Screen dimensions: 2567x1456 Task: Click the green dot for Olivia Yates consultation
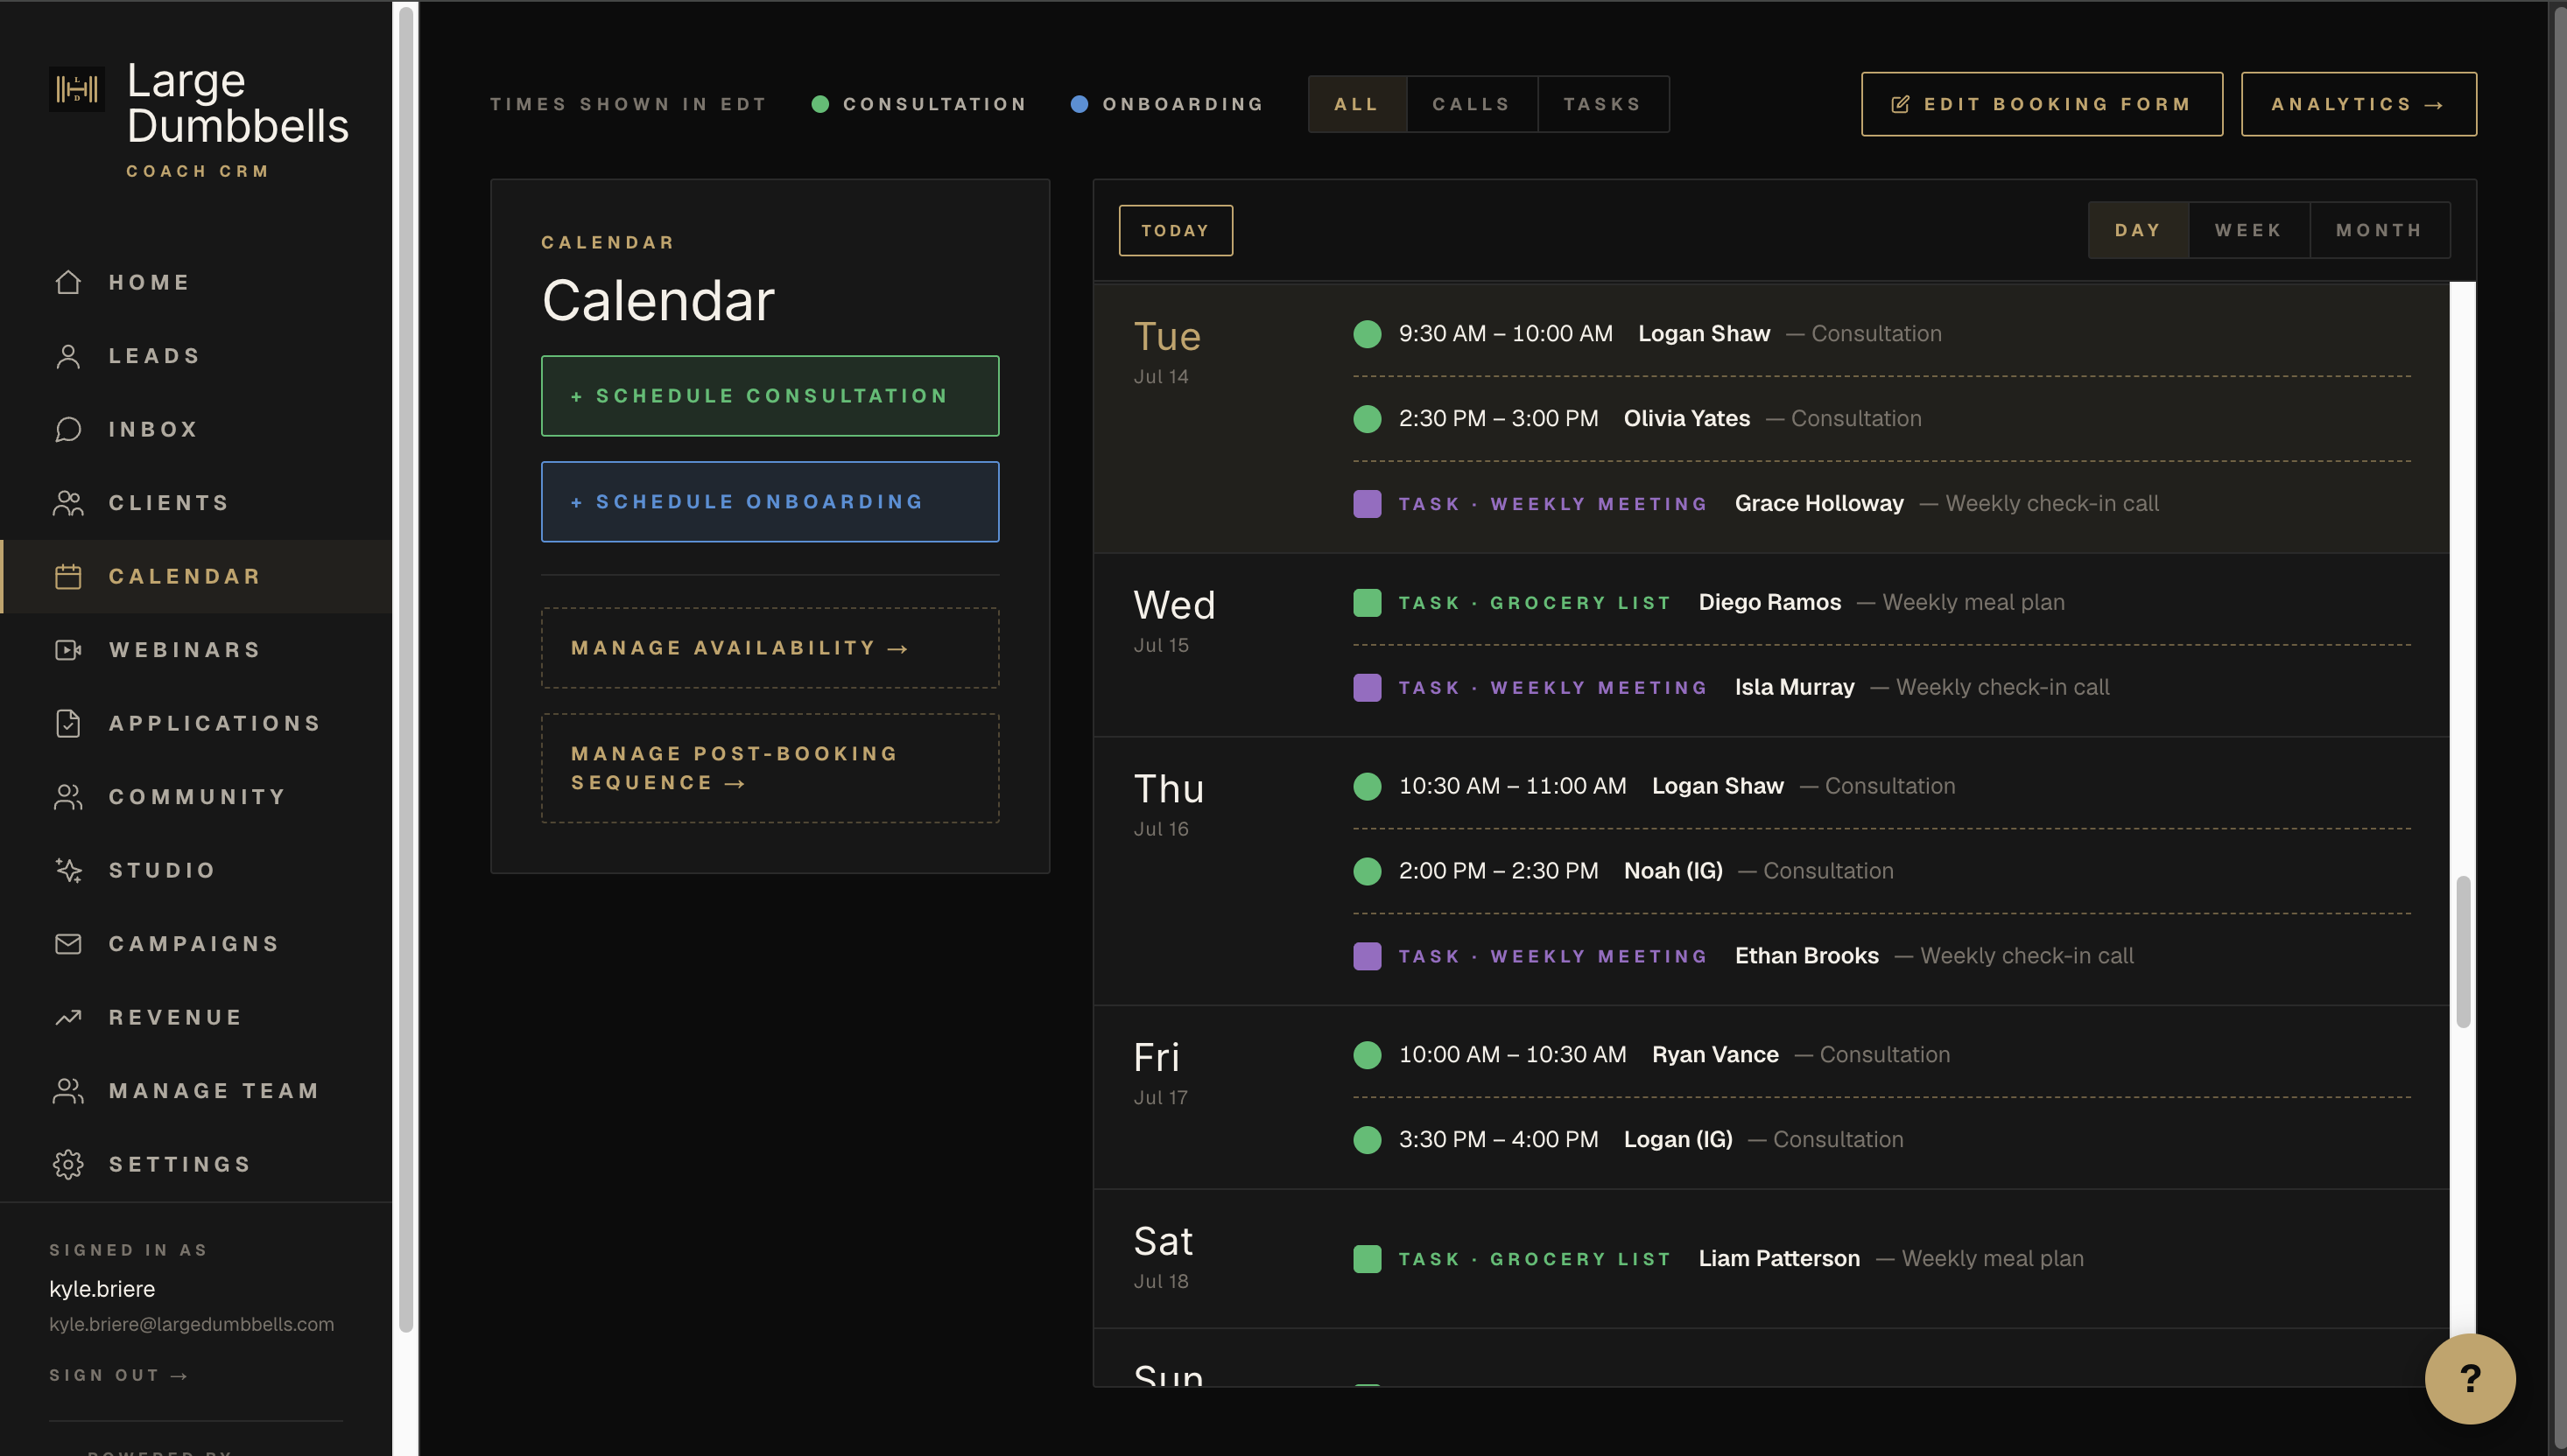(1367, 419)
